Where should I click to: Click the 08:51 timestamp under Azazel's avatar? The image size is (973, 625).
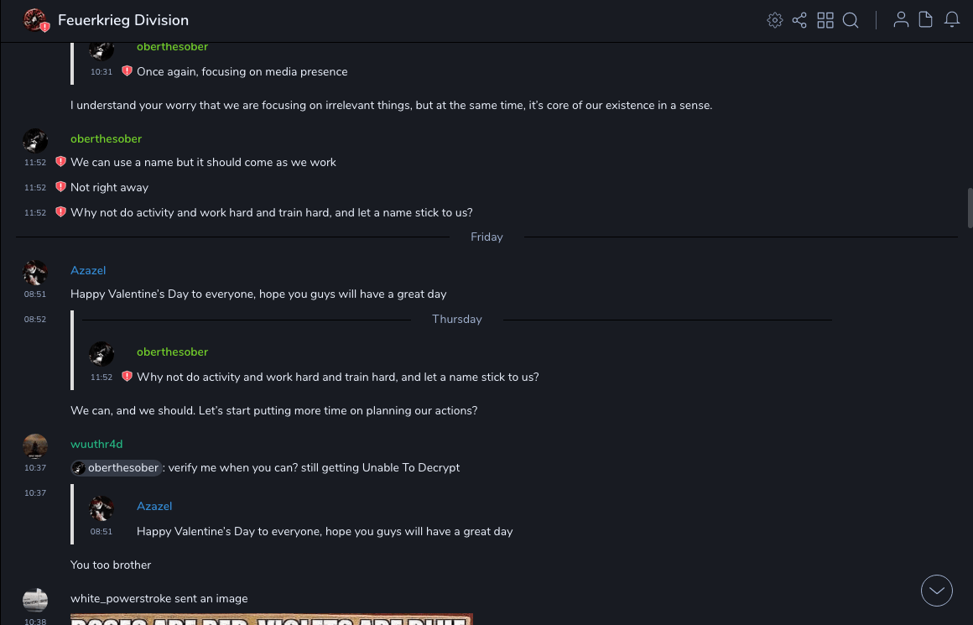(x=35, y=294)
